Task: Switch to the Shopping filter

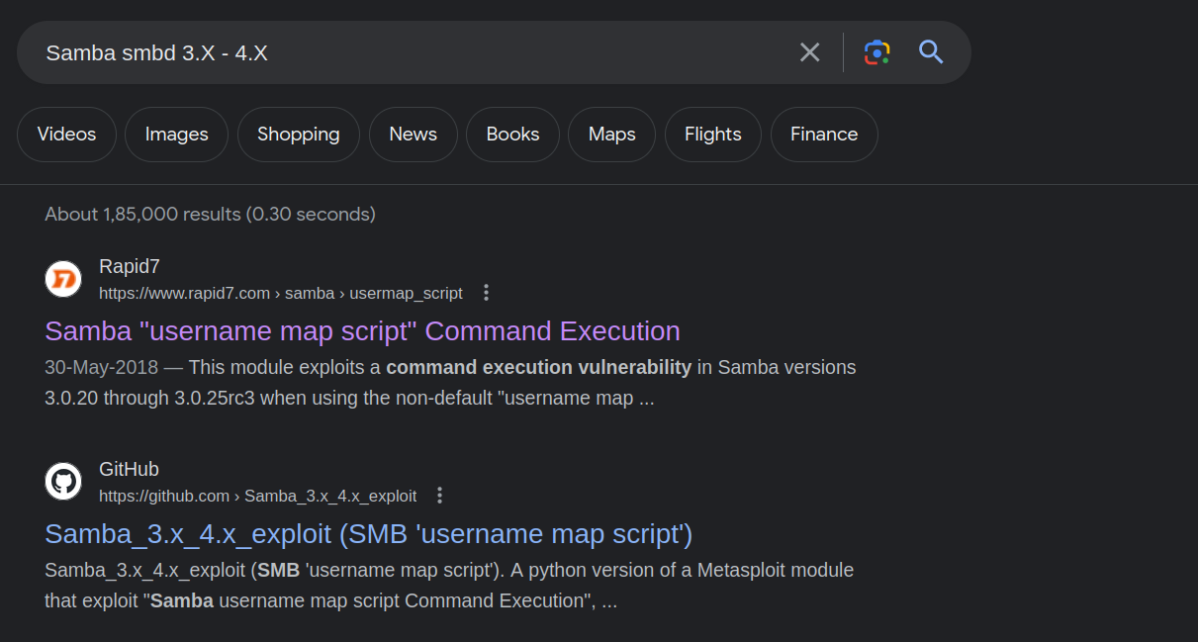Action: pyautogui.click(x=299, y=135)
